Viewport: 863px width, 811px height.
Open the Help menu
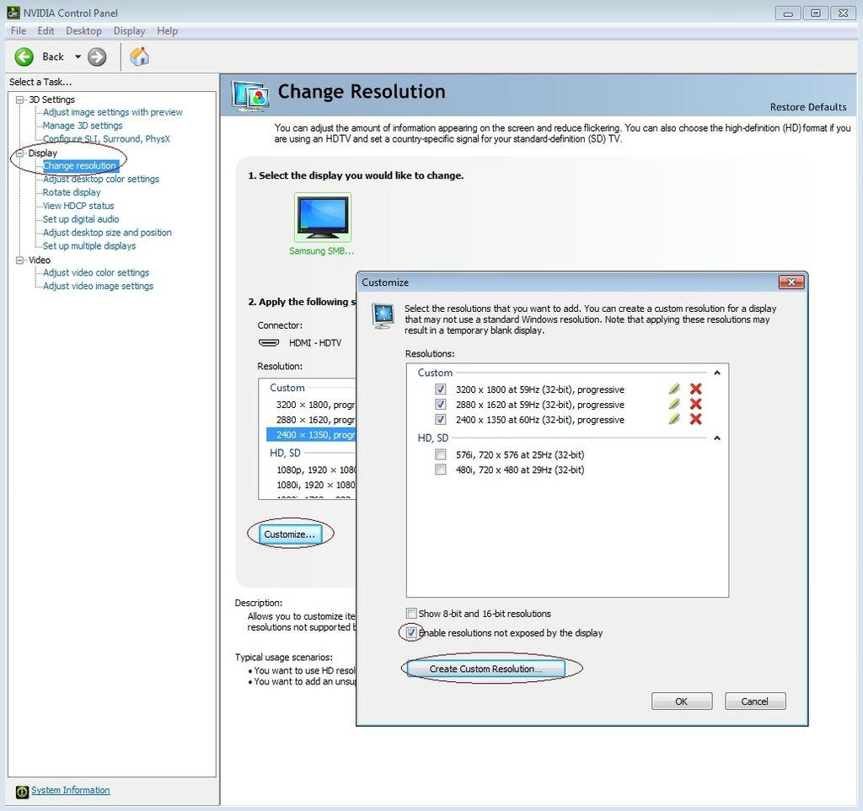coord(167,30)
